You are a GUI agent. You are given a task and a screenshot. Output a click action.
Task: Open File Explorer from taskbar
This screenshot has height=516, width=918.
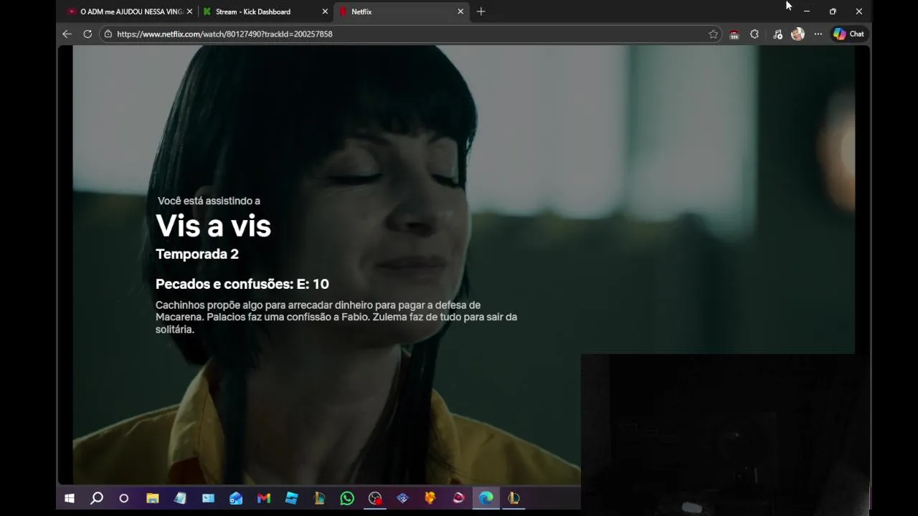point(152,498)
